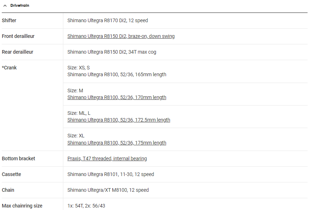Collapse the Drivetrain section chevron

[5, 6]
